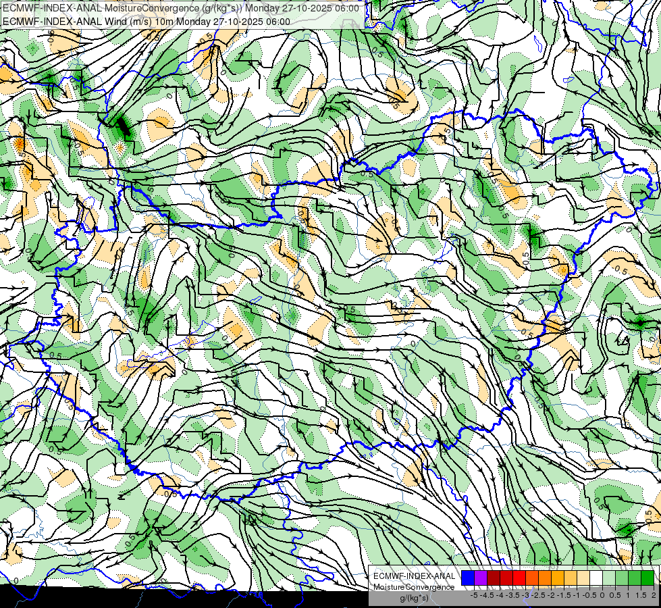Click the dark green swatch between 1.5 and 2
This screenshot has width=661, height=608.
[647, 578]
